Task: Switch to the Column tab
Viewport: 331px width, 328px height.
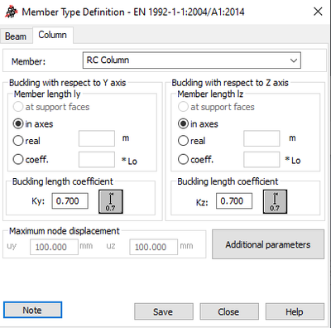Action: click(x=53, y=35)
